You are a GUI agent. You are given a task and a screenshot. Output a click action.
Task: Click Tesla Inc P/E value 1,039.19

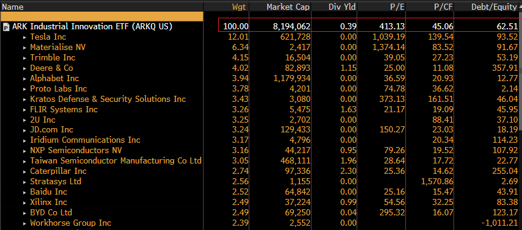(x=389, y=37)
